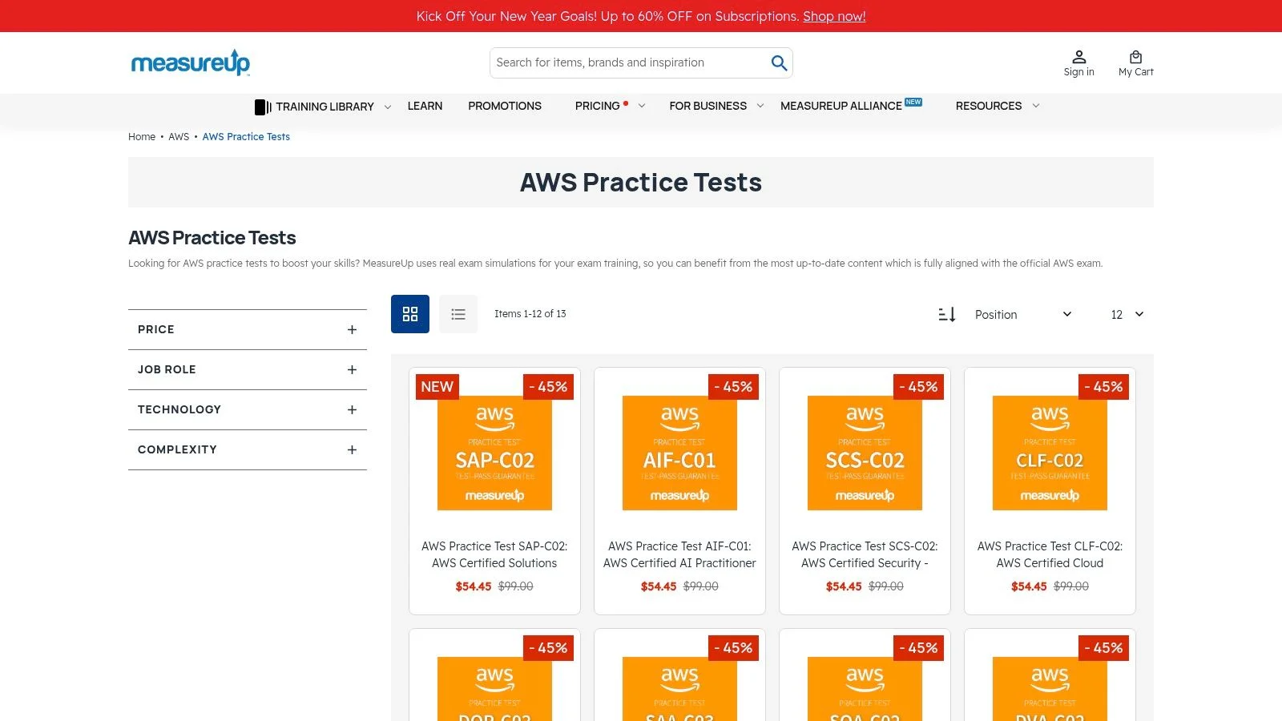Click the -45% badge on SCS-C02 card
Screen dimensions: 1282x721
click(x=918, y=386)
